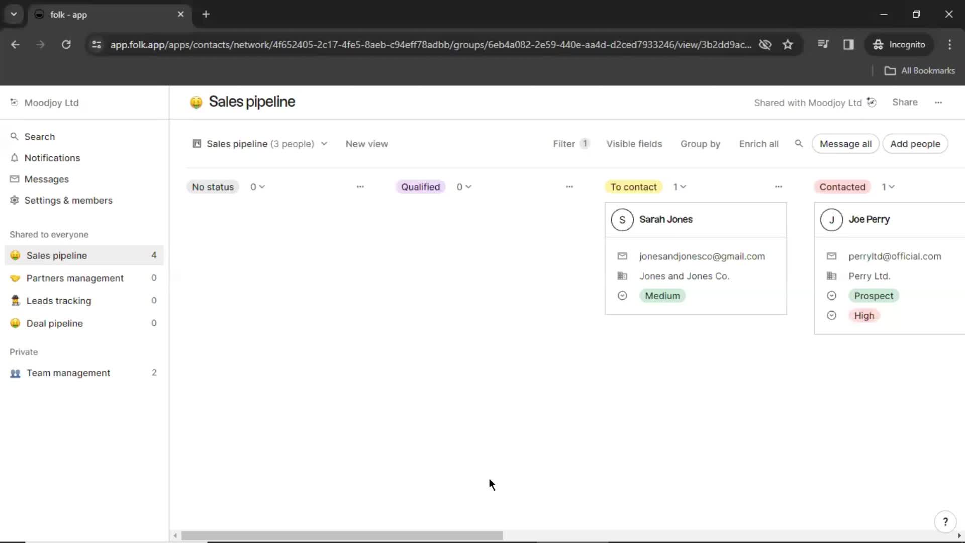Bookmark this page with star icon
The height and width of the screenshot is (543, 965).
(788, 45)
